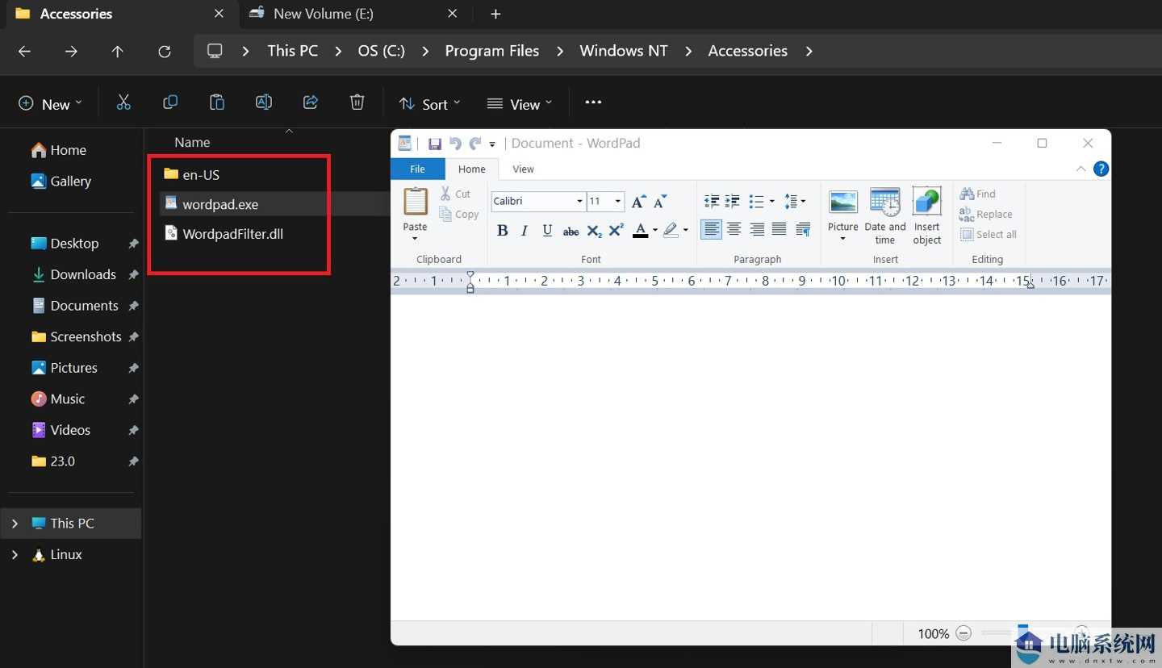Click the Save icon in quick access toolbar
Image resolution: width=1162 pixels, height=668 pixels.
(x=434, y=144)
